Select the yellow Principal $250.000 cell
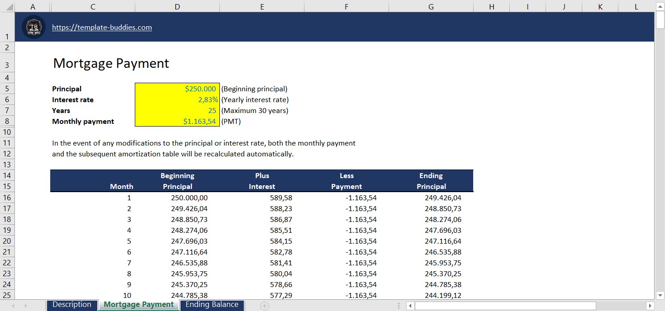 (x=177, y=89)
